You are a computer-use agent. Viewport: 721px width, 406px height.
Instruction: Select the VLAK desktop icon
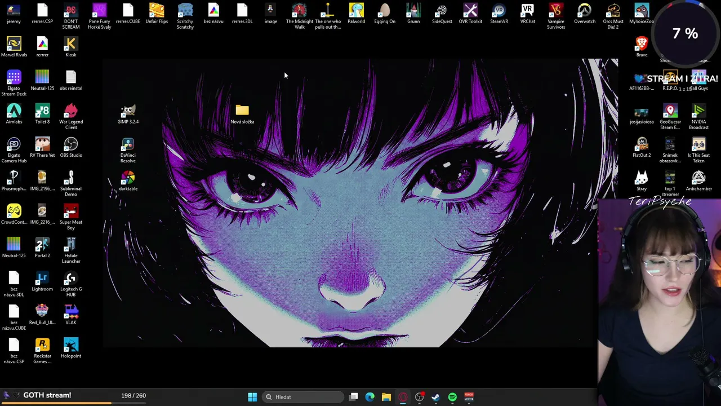[71, 315]
